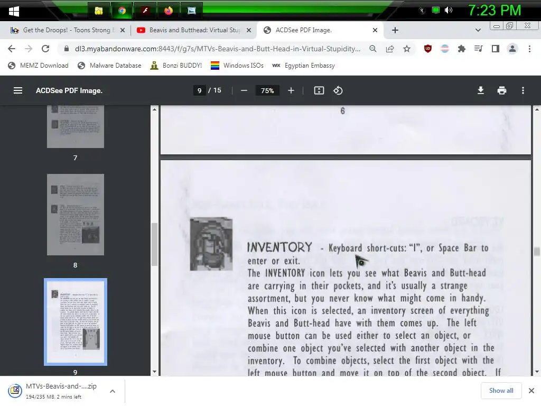Viewport: 541px width, 406px height.
Task: Click the striped flag extension icon
Action: point(445,49)
